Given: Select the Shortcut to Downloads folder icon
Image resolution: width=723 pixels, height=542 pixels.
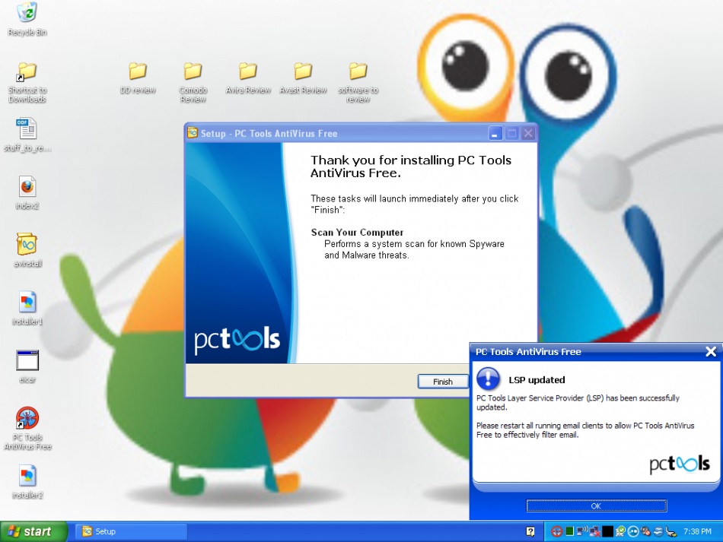Looking at the screenshot, I should pos(27,82).
